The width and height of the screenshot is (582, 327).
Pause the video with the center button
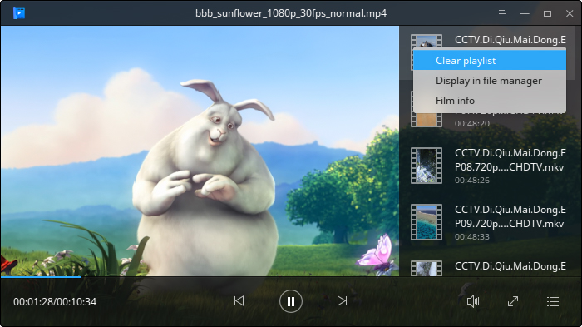coord(291,301)
